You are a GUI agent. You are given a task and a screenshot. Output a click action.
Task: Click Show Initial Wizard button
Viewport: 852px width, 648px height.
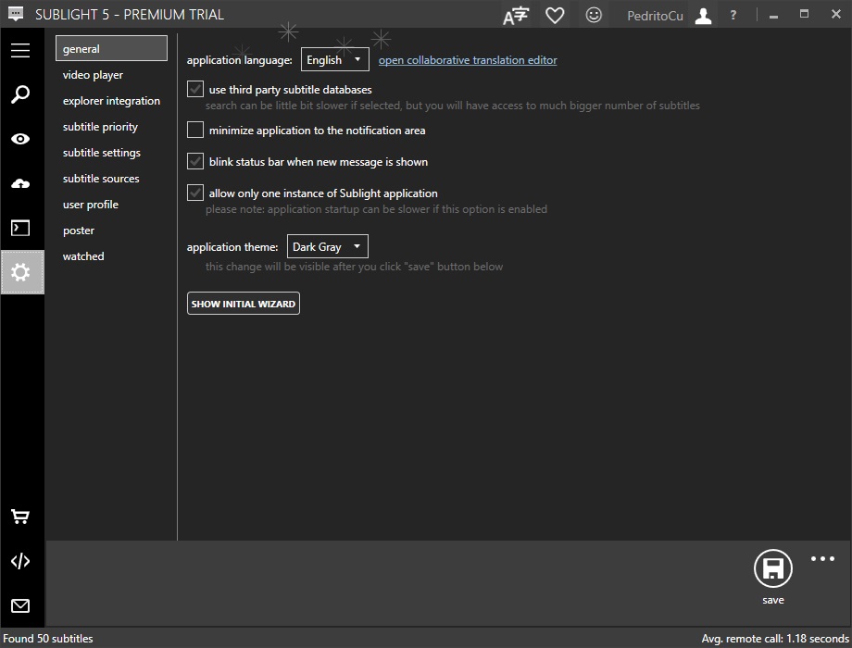(x=244, y=304)
